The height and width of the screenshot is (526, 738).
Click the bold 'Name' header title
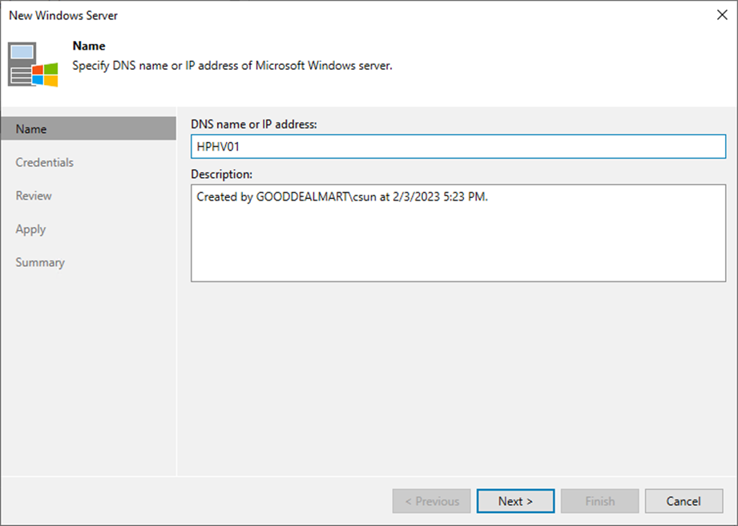tap(89, 46)
